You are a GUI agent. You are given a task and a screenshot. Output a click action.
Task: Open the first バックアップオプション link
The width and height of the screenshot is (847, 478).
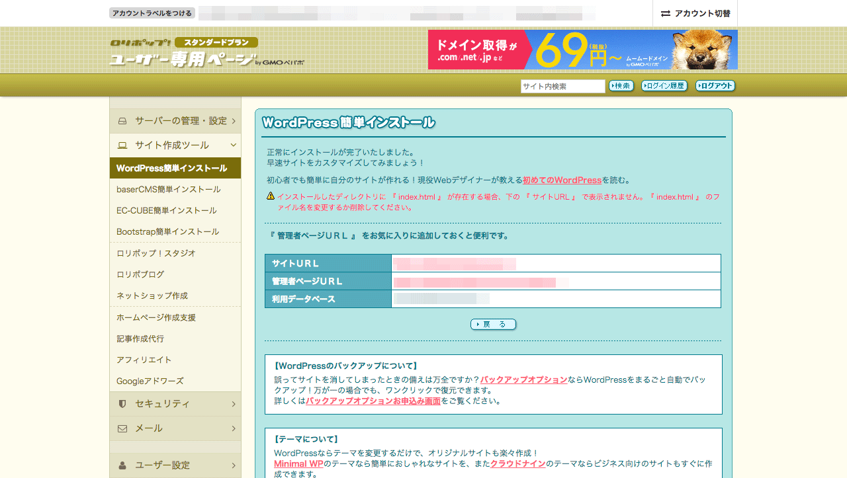523,379
